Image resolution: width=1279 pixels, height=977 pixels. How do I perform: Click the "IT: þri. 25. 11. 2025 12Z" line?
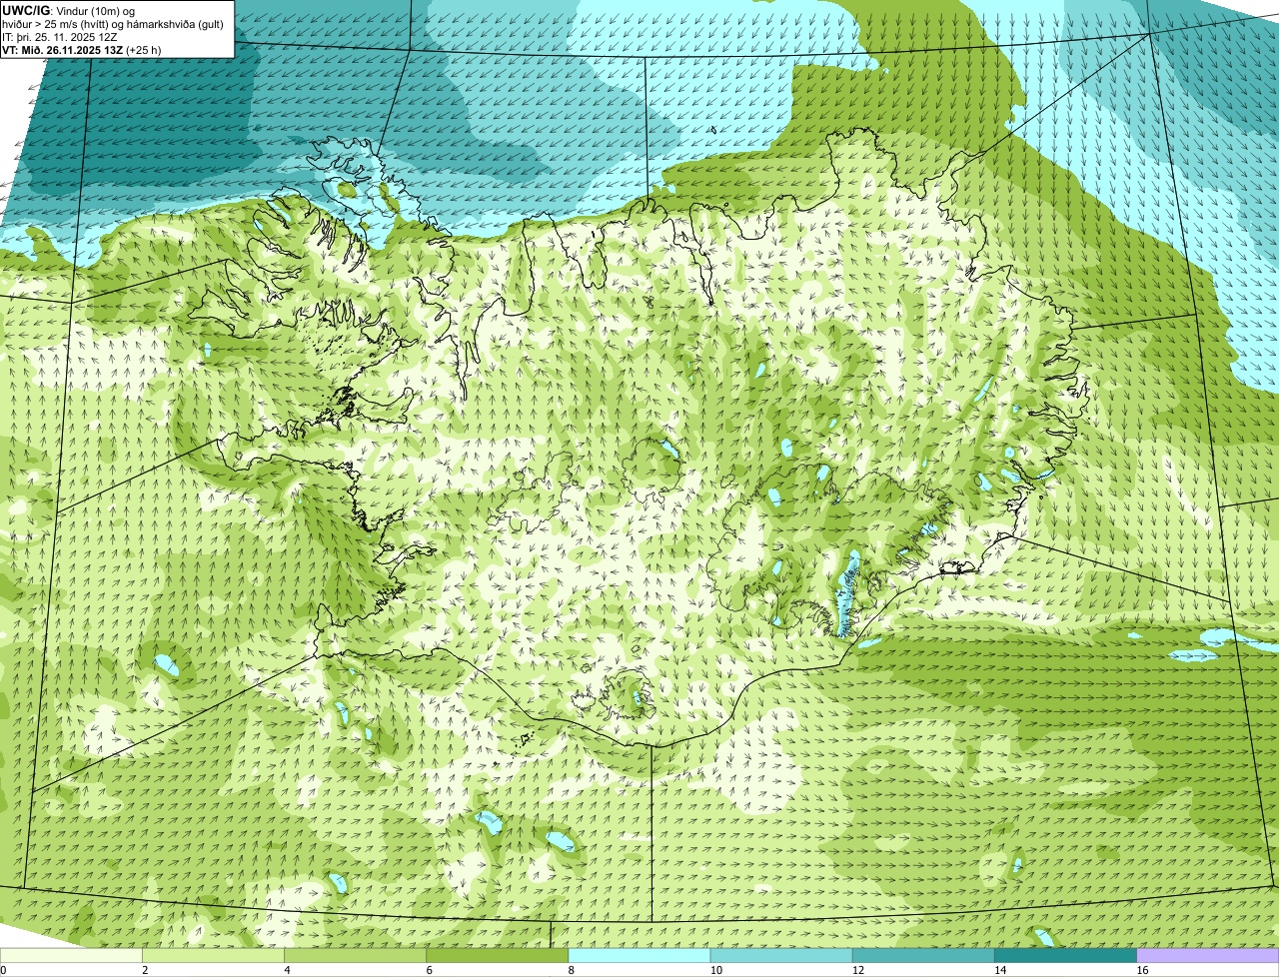[60, 37]
